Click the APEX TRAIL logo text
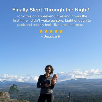This screenshot has width=102, height=102. (x=14, y=93)
